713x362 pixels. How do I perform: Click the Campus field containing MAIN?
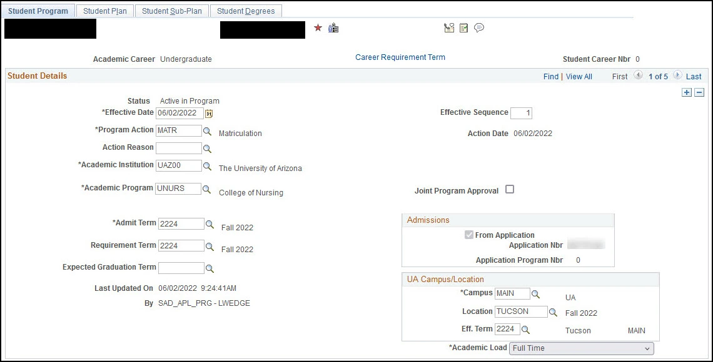coord(512,293)
